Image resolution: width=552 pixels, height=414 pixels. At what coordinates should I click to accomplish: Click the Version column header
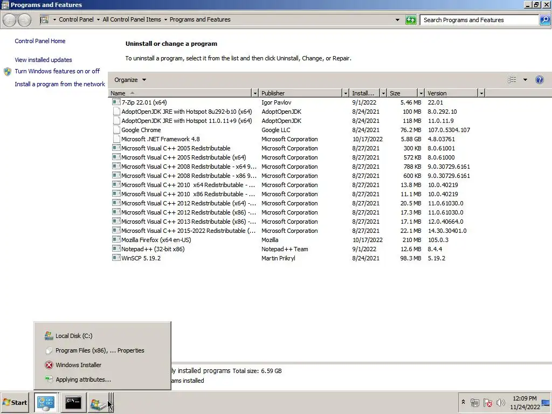[452, 93]
